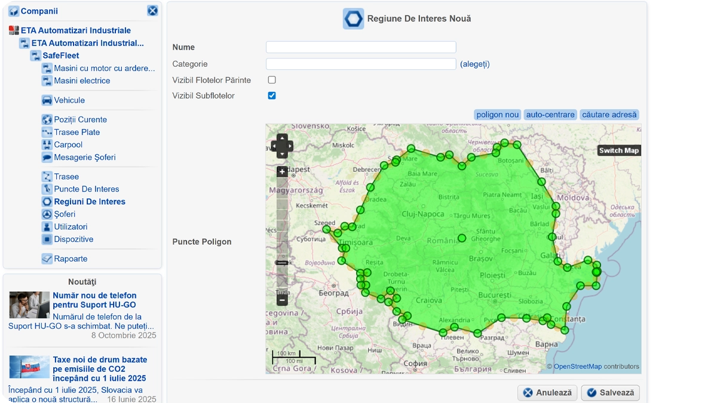Open Puncte De Interes menu item
Image resolution: width=717 pixels, height=403 pixels.
pyautogui.click(x=86, y=189)
